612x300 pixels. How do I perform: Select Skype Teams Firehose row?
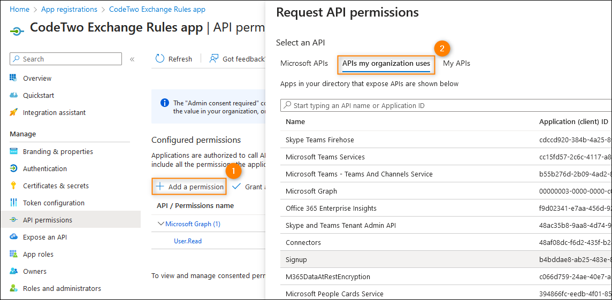click(446, 140)
